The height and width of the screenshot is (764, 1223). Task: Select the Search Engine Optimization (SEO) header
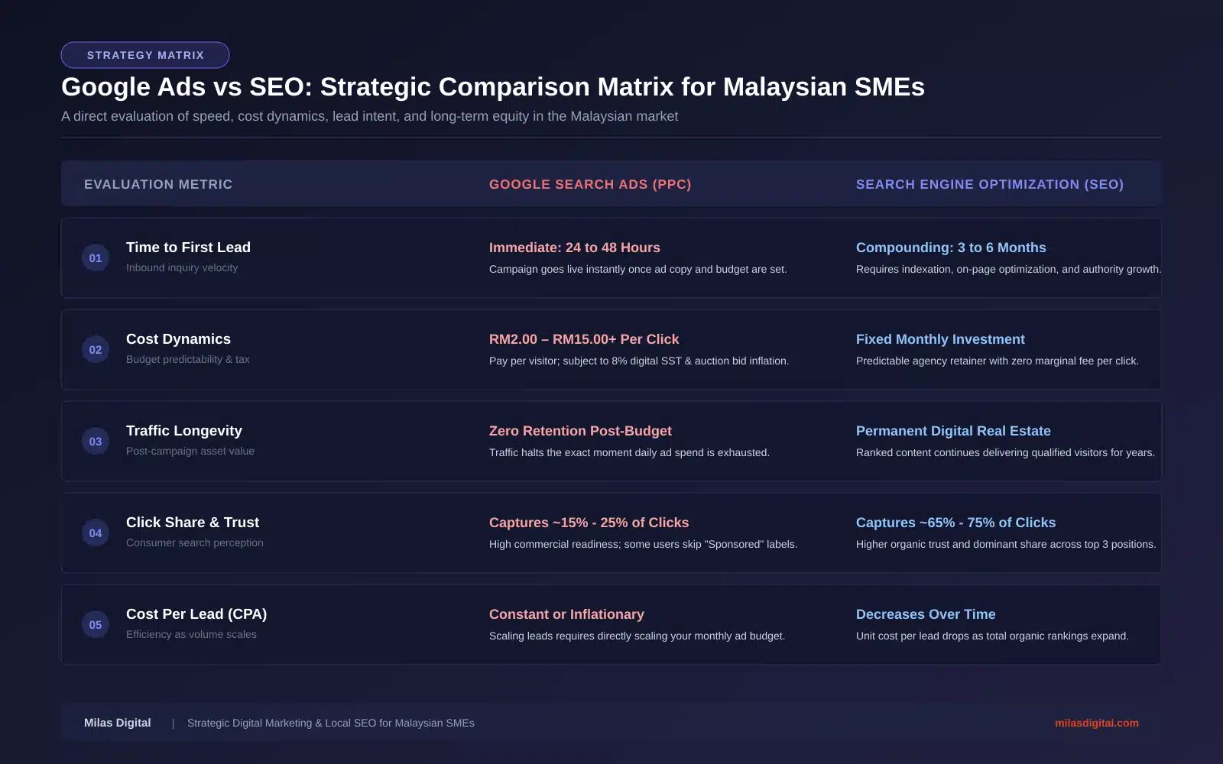click(990, 184)
